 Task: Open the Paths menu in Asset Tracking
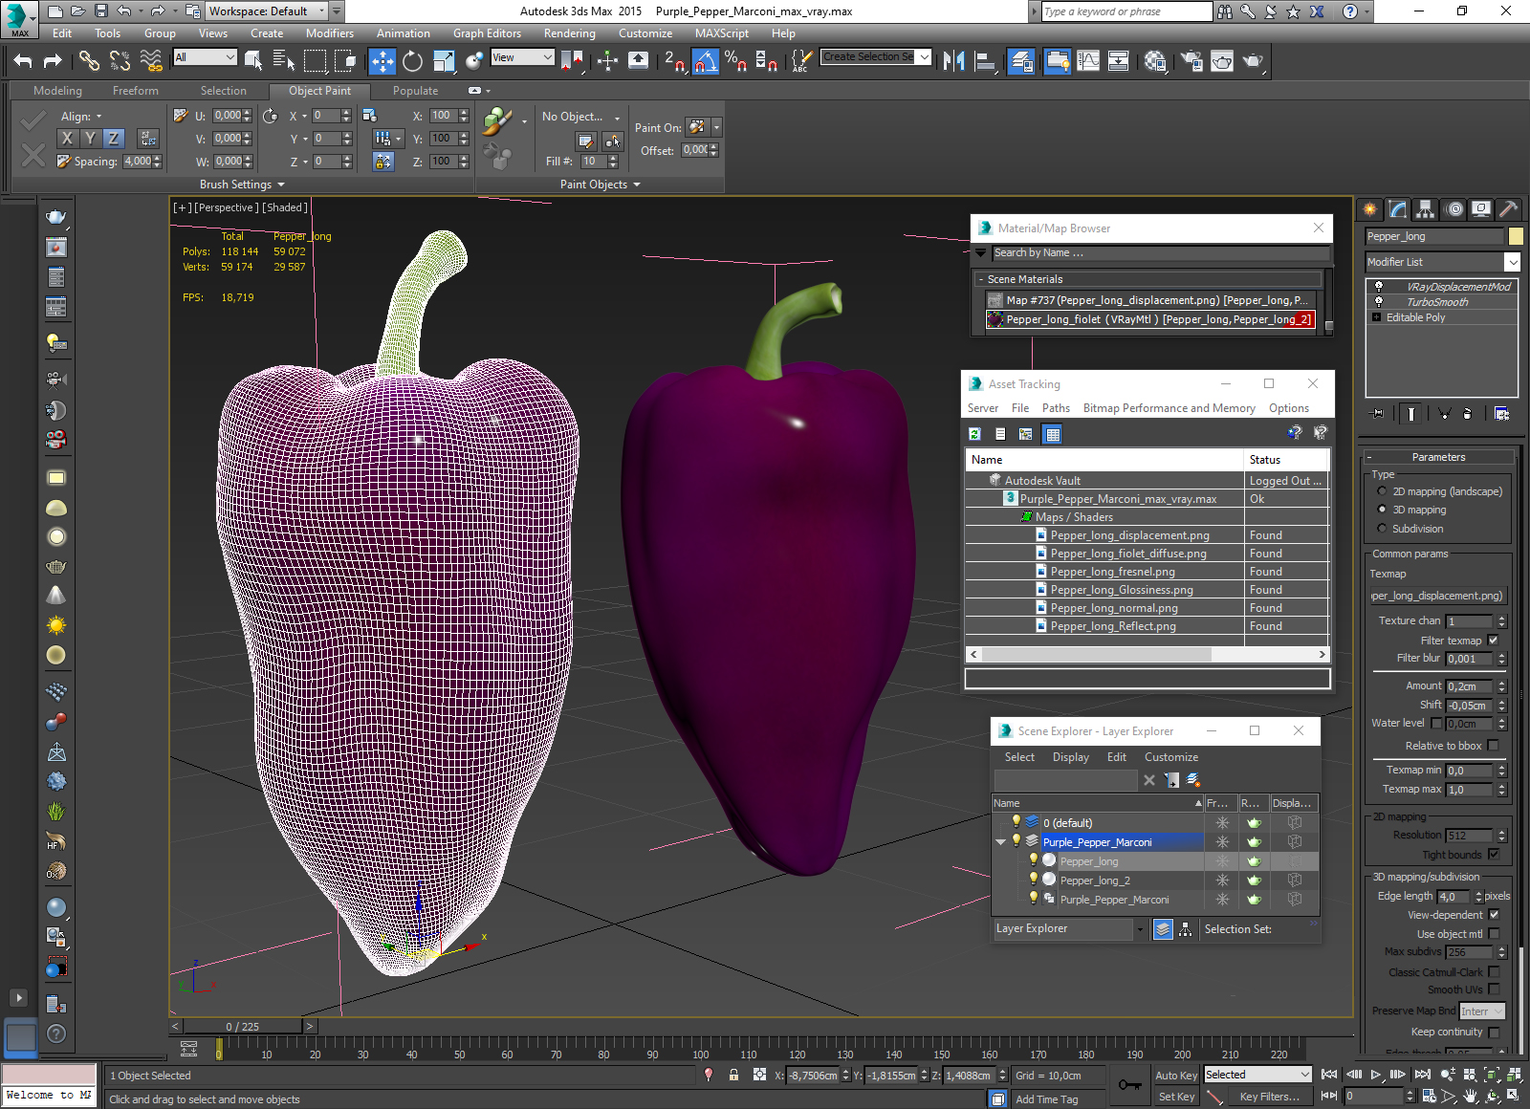(x=1056, y=408)
